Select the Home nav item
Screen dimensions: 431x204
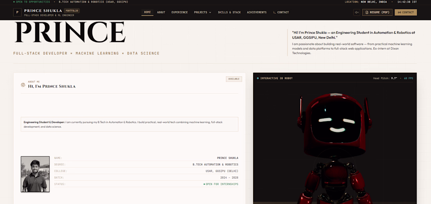click(147, 13)
